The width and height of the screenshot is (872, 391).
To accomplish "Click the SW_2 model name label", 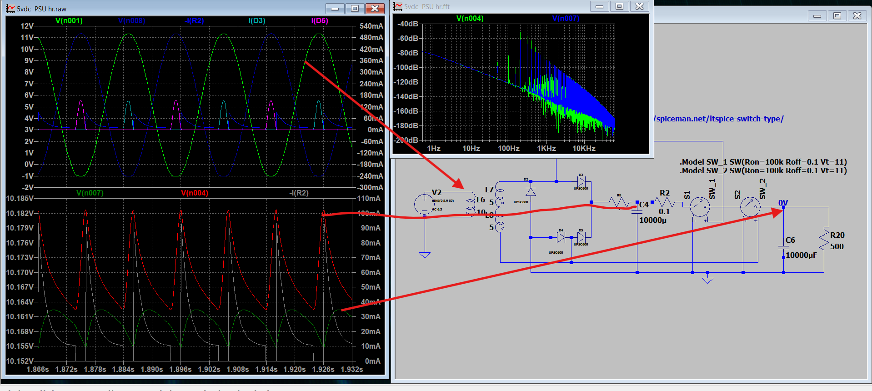I will (x=763, y=189).
